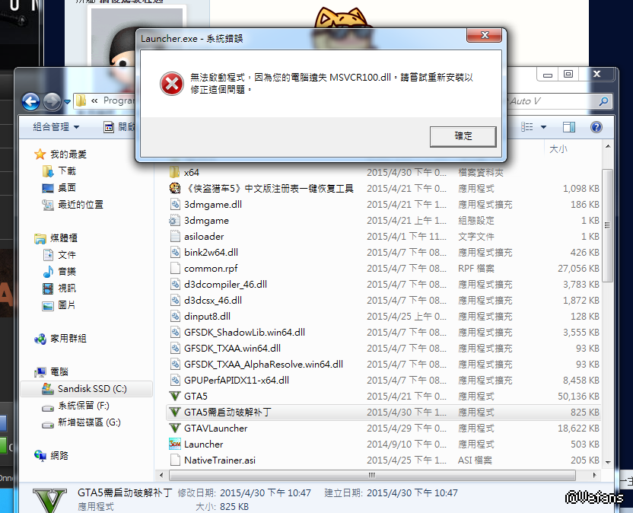
Task: Select 3dmgame config file icon
Action: point(175,221)
